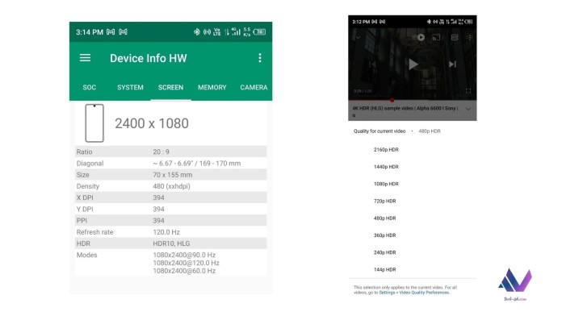Click the red video progress scrubber
This screenshot has width=562, height=316.
tap(392, 100)
